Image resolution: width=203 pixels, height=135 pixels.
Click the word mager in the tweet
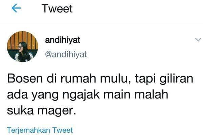[56, 111]
